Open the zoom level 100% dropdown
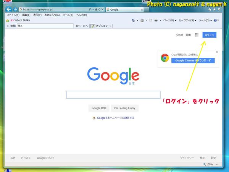This screenshot has width=229, height=172. coord(211,164)
